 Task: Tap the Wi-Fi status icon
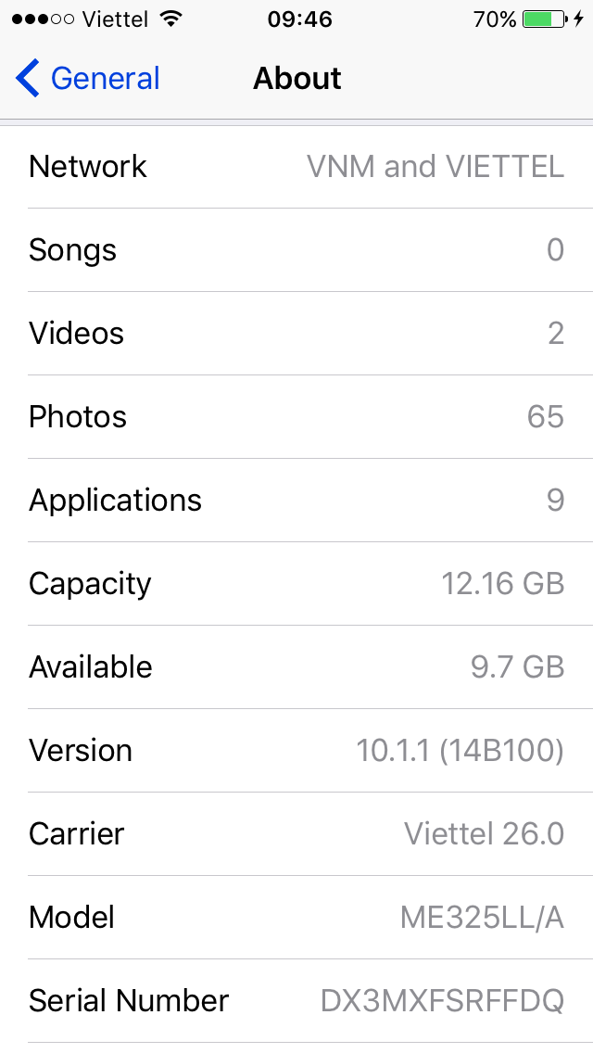pyautogui.click(x=170, y=19)
